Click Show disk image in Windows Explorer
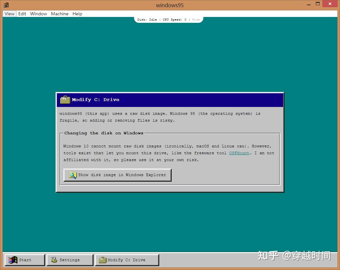The image size is (340, 270). tap(117, 175)
